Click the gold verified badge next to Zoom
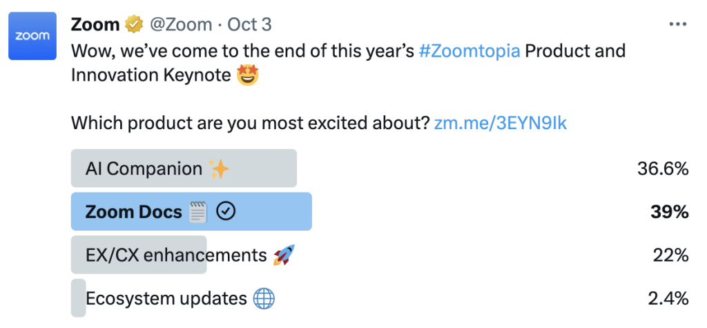The width and height of the screenshot is (707, 328). (x=134, y=25)
